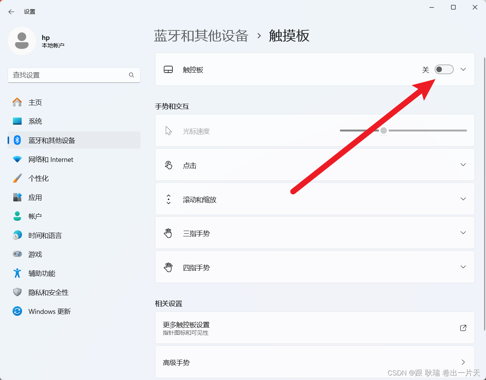Click the 游戏 gamepad icon

coord(17,254)
